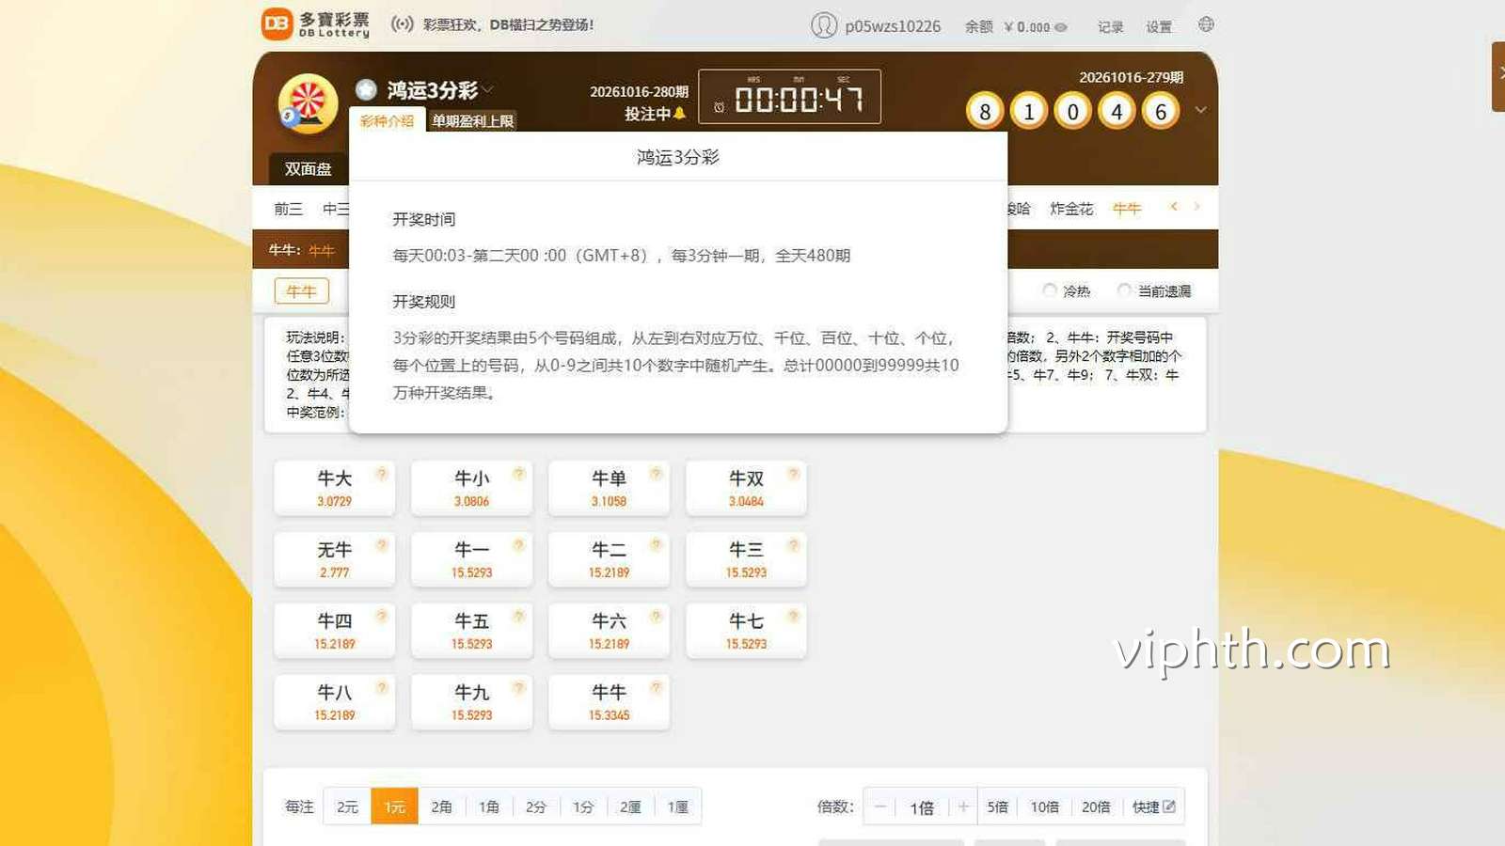Open help icon for 牛五
The height and width of the screenshot is (846, 1505).
518,617
